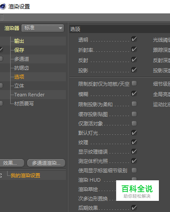The height and width of the screenshot is (212, 170).
Task: Click the Cinema 4D logo icon in title bar
Action: pos(3,7)
